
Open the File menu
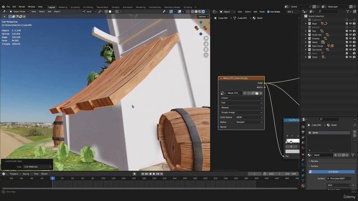pos(8,7)
